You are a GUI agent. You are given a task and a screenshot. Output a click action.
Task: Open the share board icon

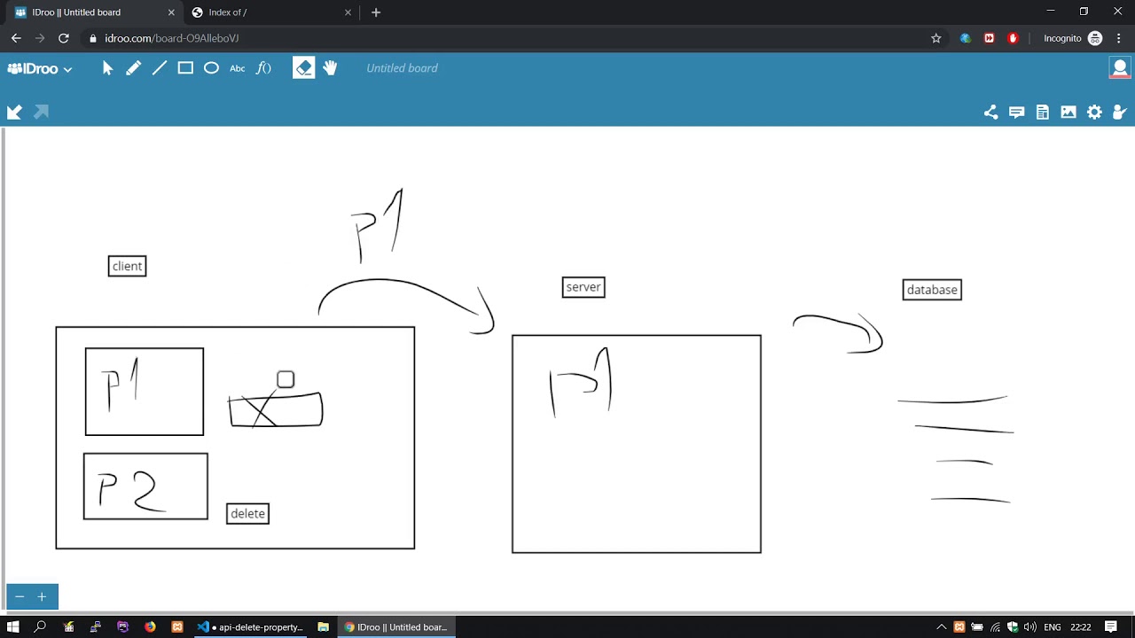[x=990, y=112]
